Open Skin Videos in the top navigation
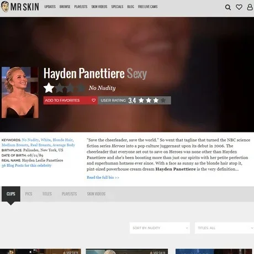 (99, 7)
